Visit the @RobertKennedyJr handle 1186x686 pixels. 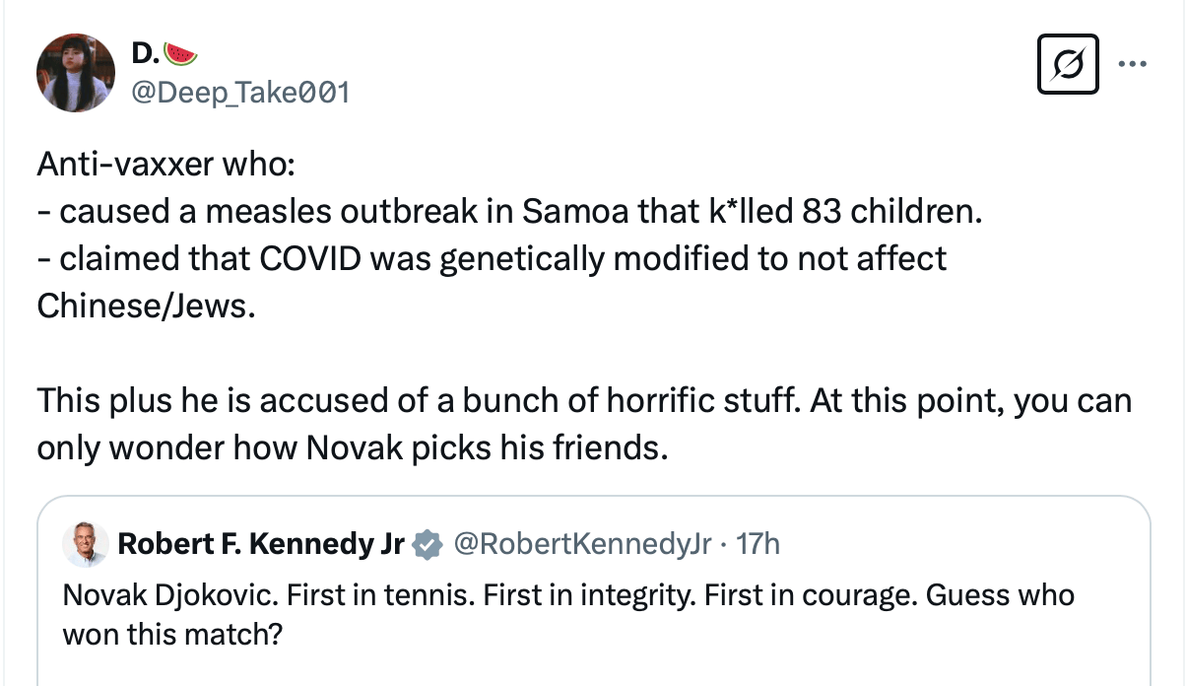click(x=581, y=543)
